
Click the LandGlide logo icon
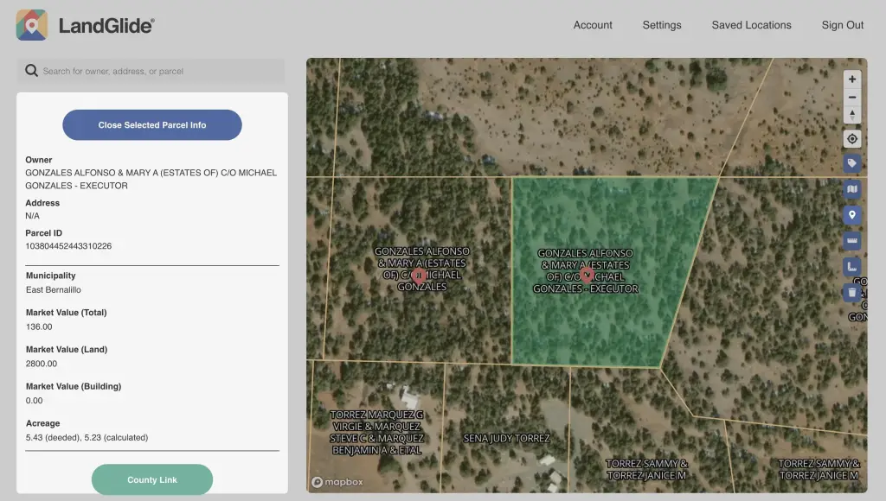coord(32,25)
